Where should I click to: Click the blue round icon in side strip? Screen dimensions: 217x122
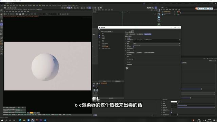point(159,17)
